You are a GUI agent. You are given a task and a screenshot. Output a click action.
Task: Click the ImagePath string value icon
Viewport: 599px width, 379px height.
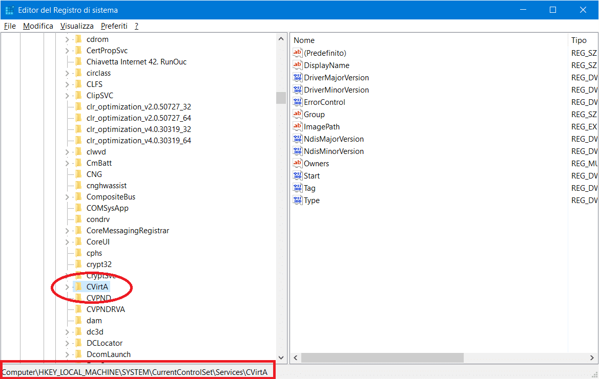click(297, 126)
